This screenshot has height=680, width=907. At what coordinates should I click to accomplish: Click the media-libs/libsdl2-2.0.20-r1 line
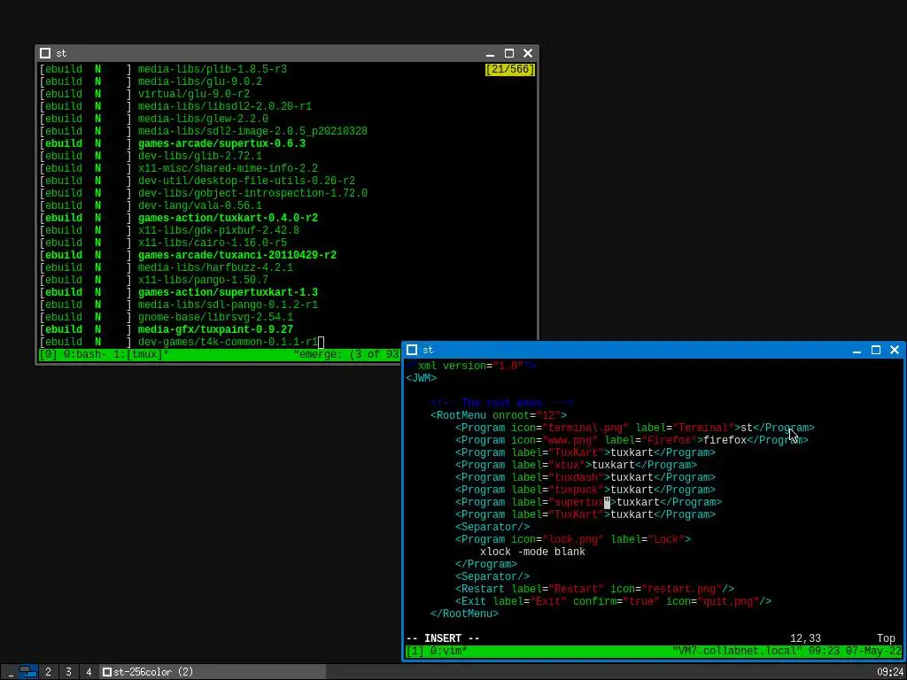coord(224,106)
